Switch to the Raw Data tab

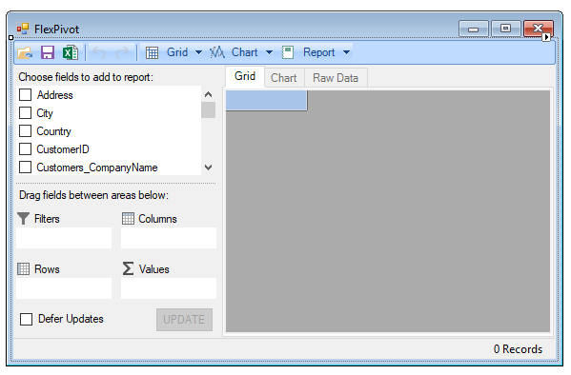point(336,78)
